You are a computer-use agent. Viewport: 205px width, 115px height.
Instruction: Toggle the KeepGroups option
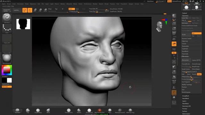tap(196, 66)
